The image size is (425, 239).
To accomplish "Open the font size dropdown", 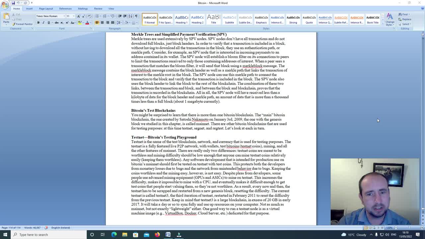I will [73, 16].
